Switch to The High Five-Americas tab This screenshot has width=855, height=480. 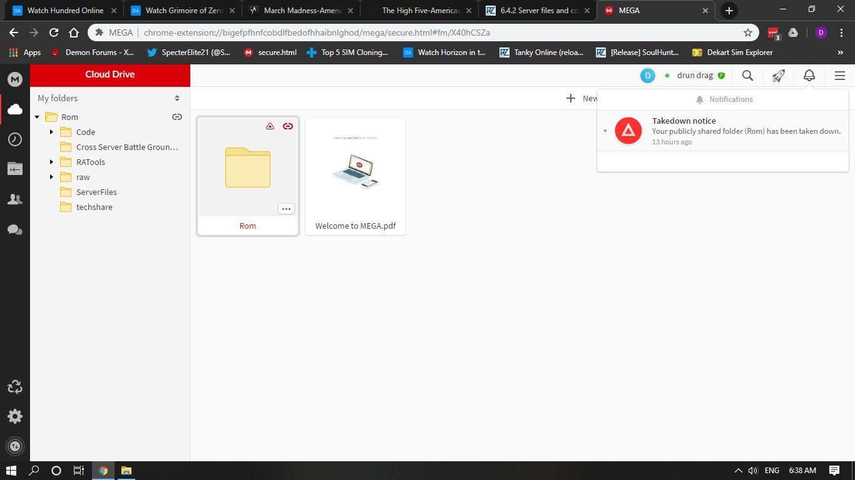[419, 11]
